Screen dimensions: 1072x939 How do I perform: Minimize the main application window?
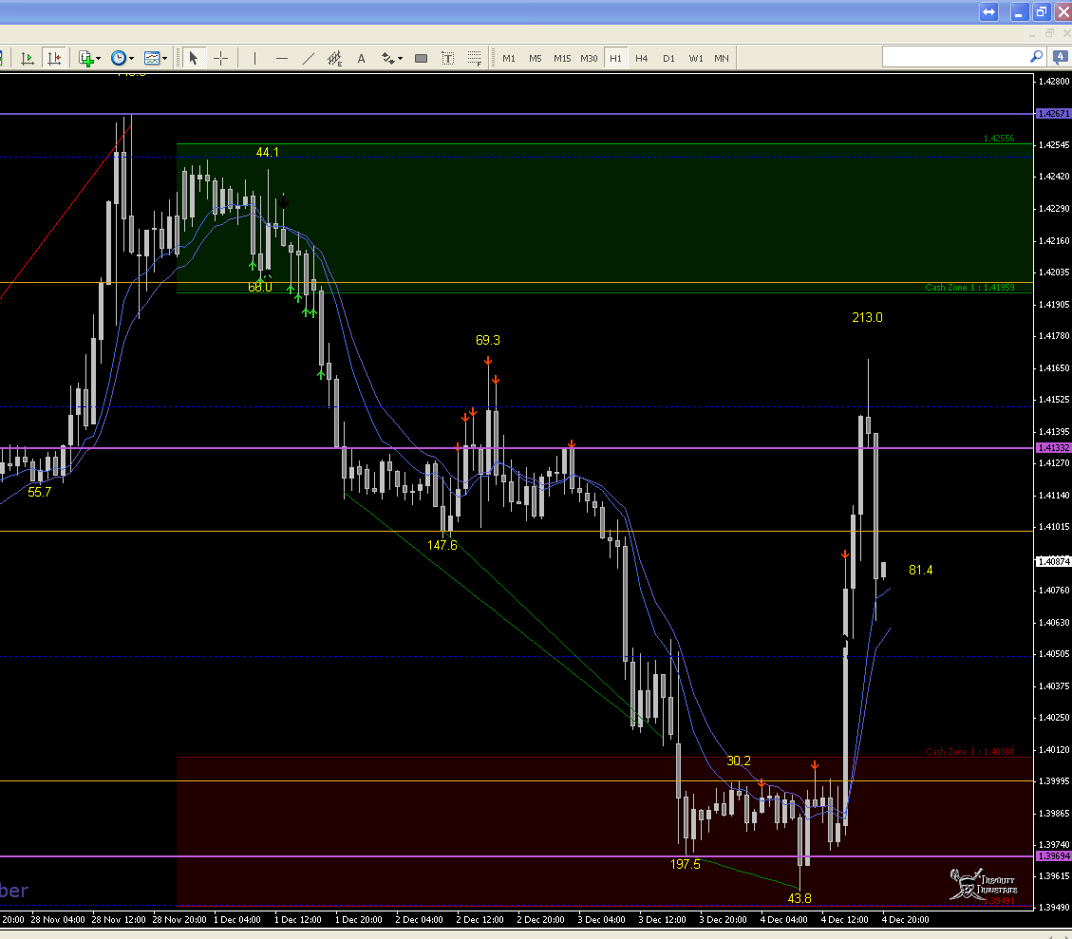(1019, 11)
